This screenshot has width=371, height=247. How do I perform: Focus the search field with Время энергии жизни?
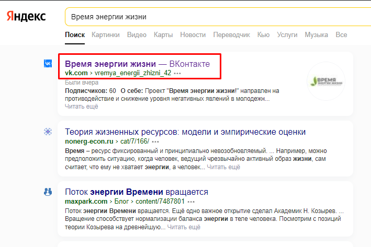[x=218, y=17]
